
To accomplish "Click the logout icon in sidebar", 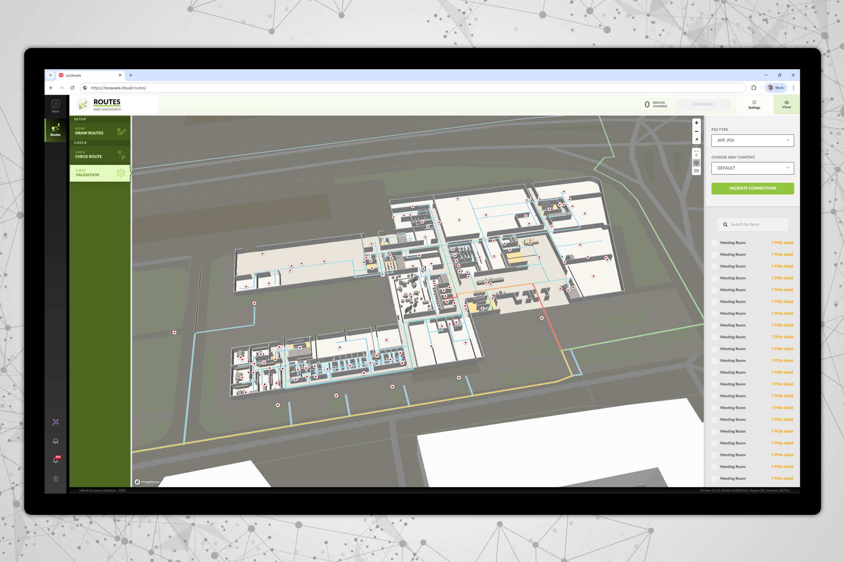I will tap(56, 479).
